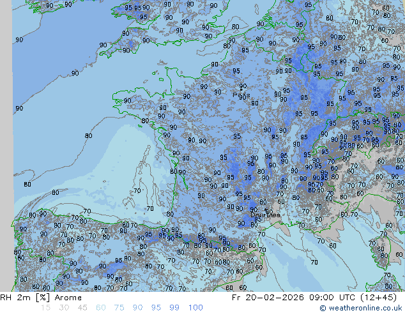The image size is (405, 313).
Task: Click the legend value 99
Action: pyautogui.click(x=174, y=308)
